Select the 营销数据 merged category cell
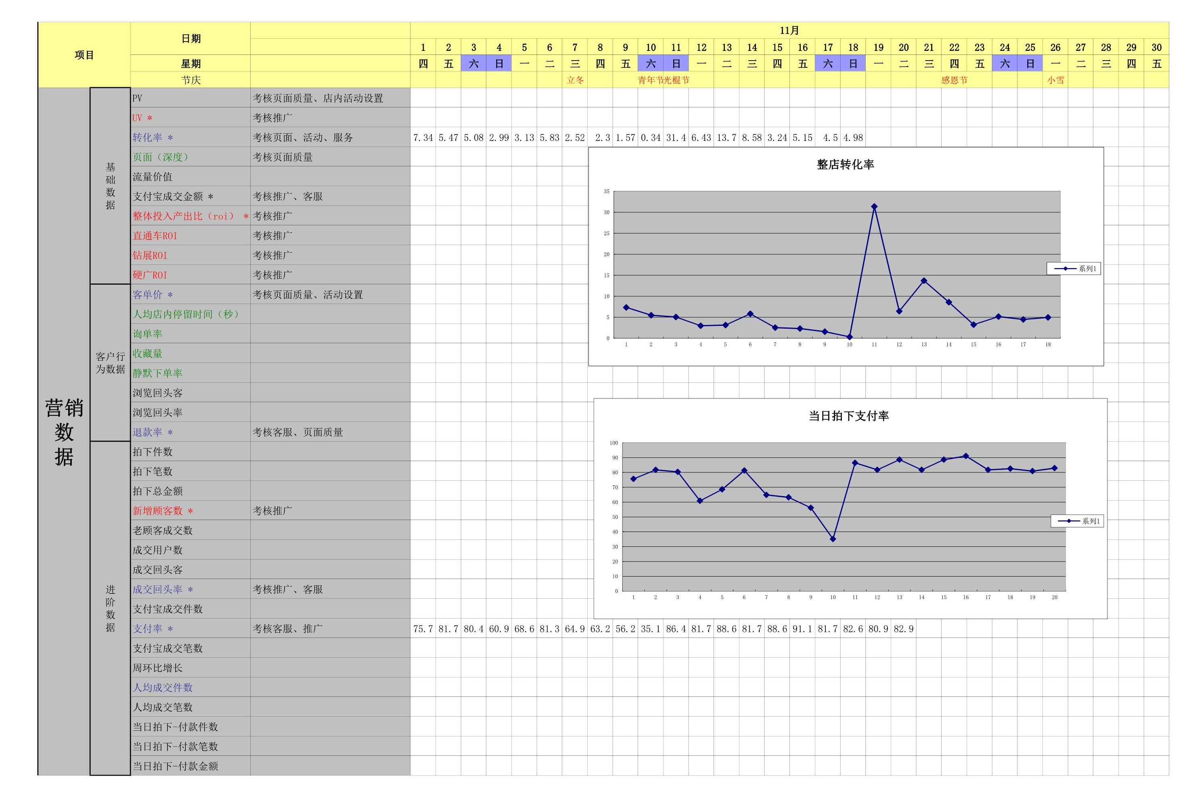Viewport: 1189px width, 797px height. (64, 431)
